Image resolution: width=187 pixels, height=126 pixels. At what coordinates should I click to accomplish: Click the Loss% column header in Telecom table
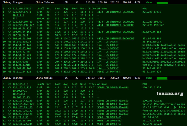point(40,9)
